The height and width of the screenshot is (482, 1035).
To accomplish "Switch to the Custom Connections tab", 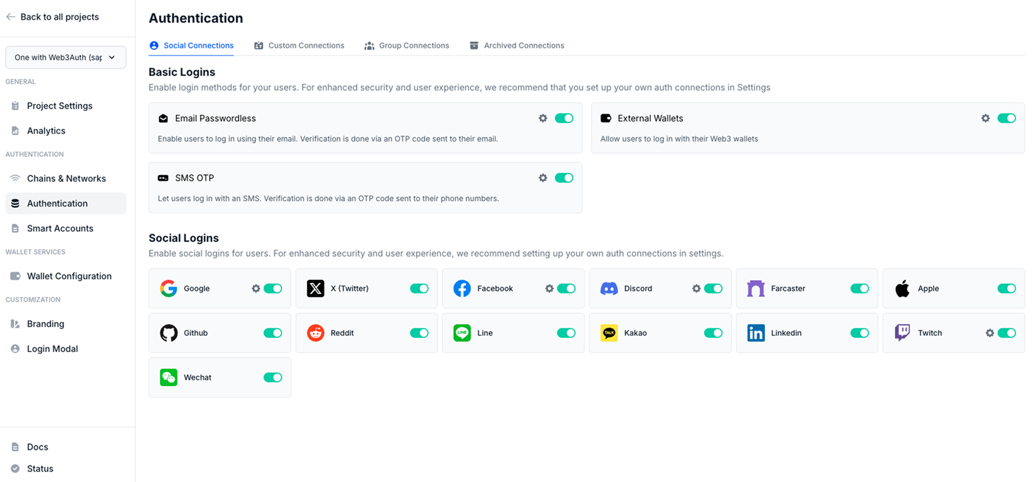I will pos(299,46).
